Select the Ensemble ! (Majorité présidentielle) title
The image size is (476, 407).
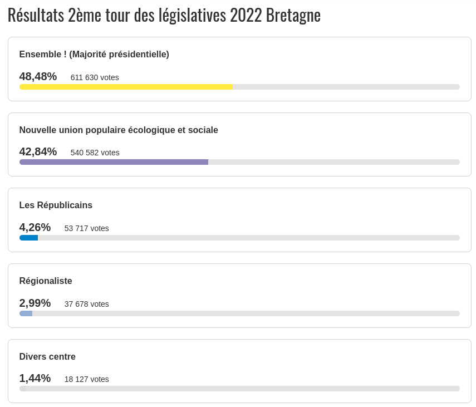94,54
